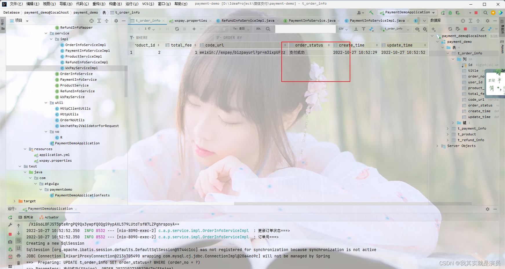Open the 文件(F) menu

point(16,4)
